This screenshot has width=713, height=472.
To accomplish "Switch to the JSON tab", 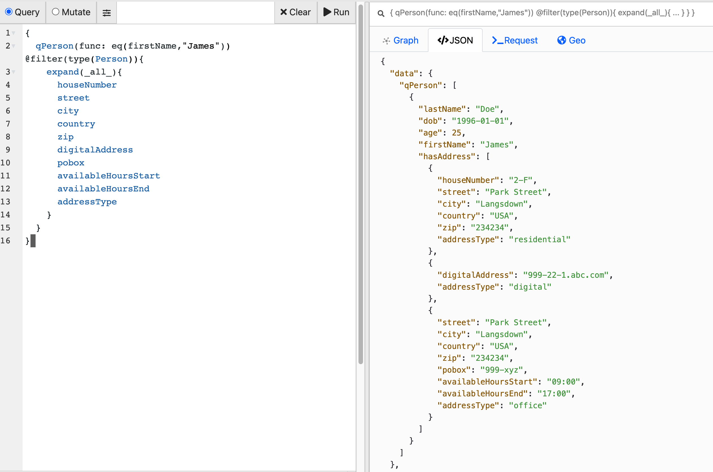I will point(455,40).
